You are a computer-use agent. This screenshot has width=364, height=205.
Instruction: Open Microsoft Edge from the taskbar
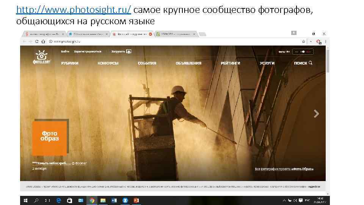pos(58,200)
